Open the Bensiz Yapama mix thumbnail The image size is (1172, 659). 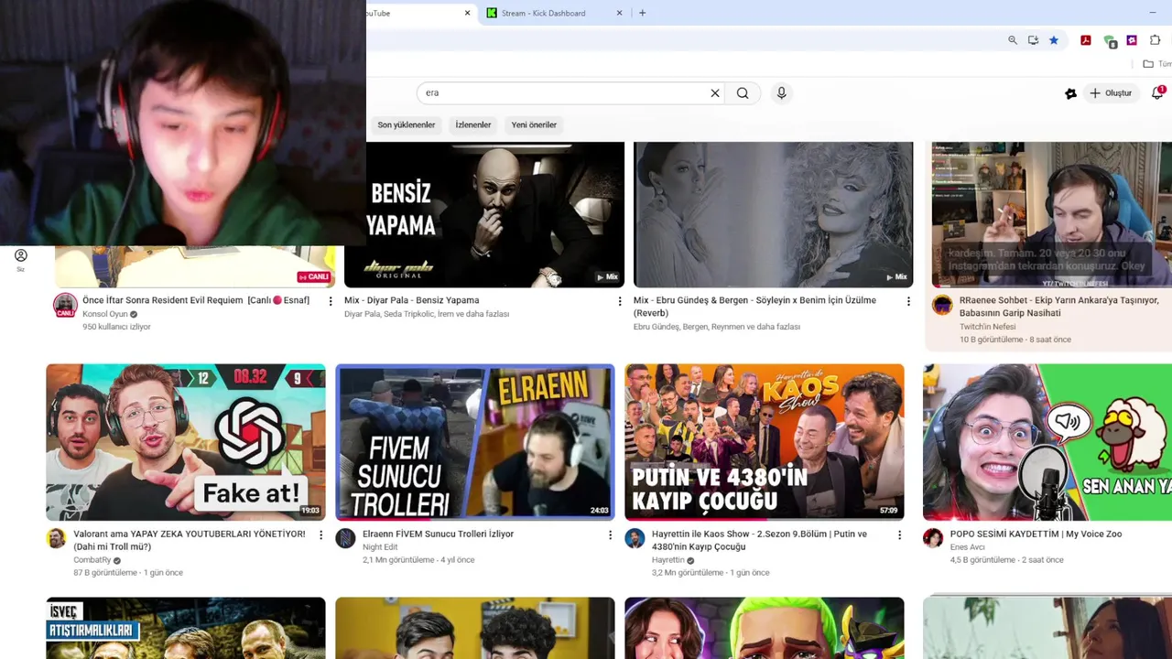(x=495, y=214)
